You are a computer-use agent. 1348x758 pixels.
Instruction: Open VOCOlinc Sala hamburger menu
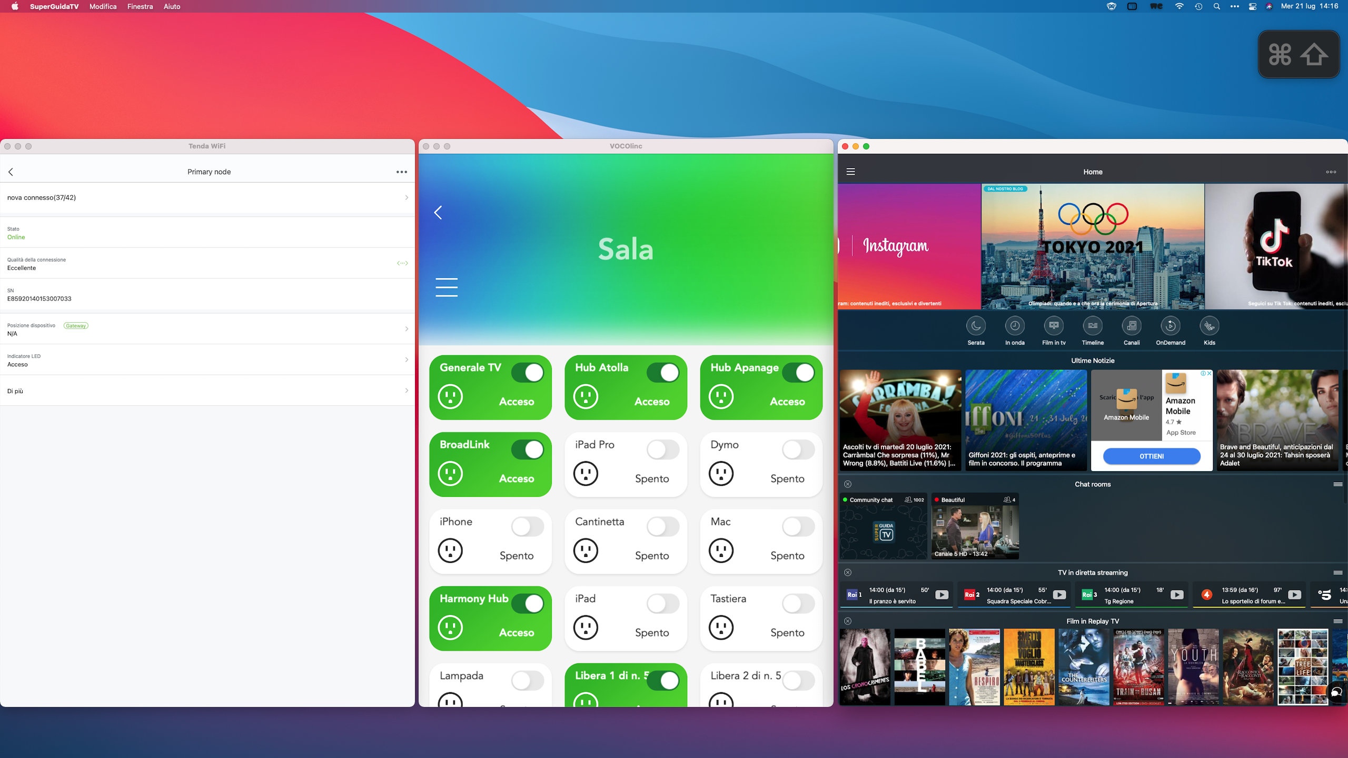coord(446,287)
